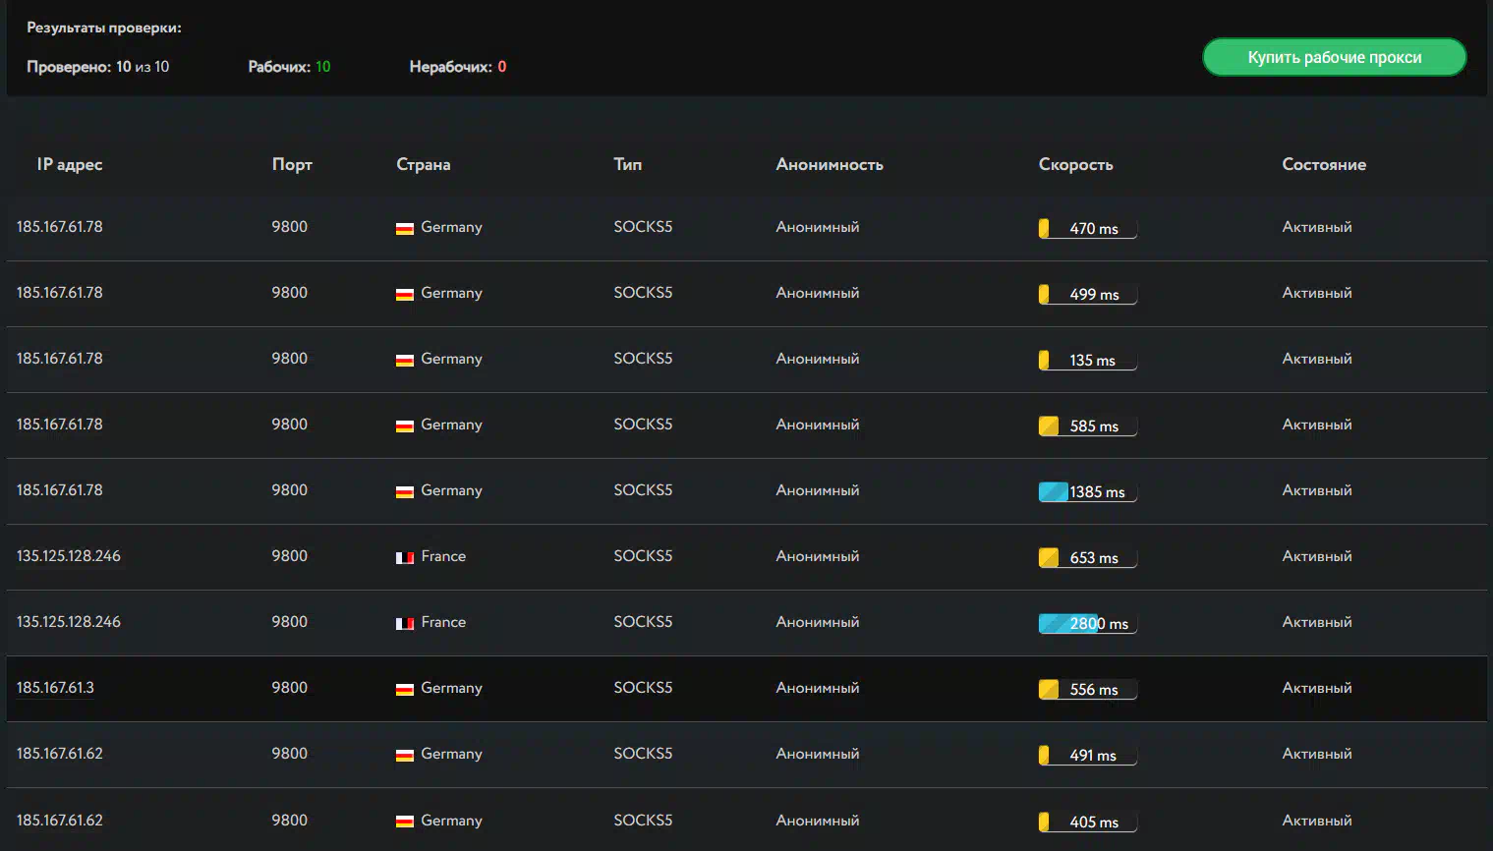Click the France flag in the 653 ms row

(404, 557)
